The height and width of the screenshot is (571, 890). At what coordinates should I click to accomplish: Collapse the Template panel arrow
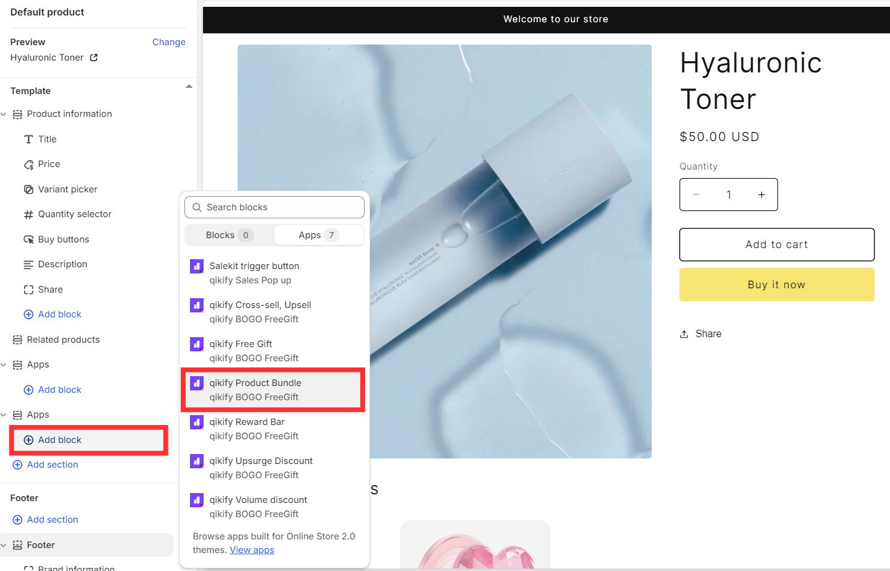[x=189, y=87]
